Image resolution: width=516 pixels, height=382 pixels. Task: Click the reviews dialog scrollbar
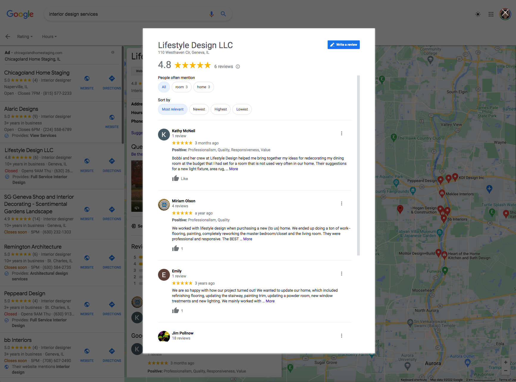click(358, 165)
